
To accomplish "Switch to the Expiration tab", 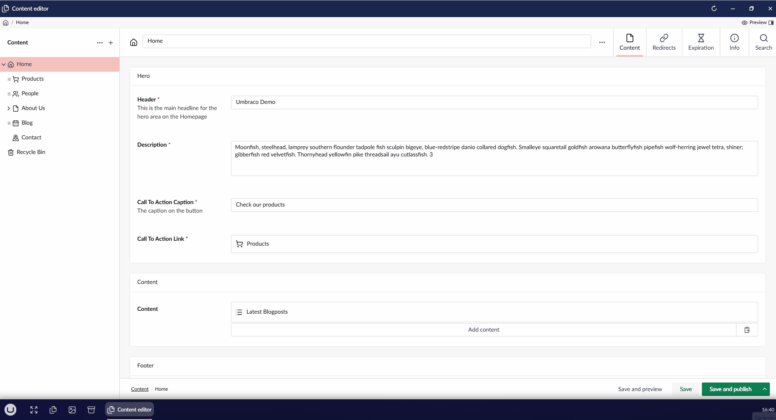I will tap(701, 42).
